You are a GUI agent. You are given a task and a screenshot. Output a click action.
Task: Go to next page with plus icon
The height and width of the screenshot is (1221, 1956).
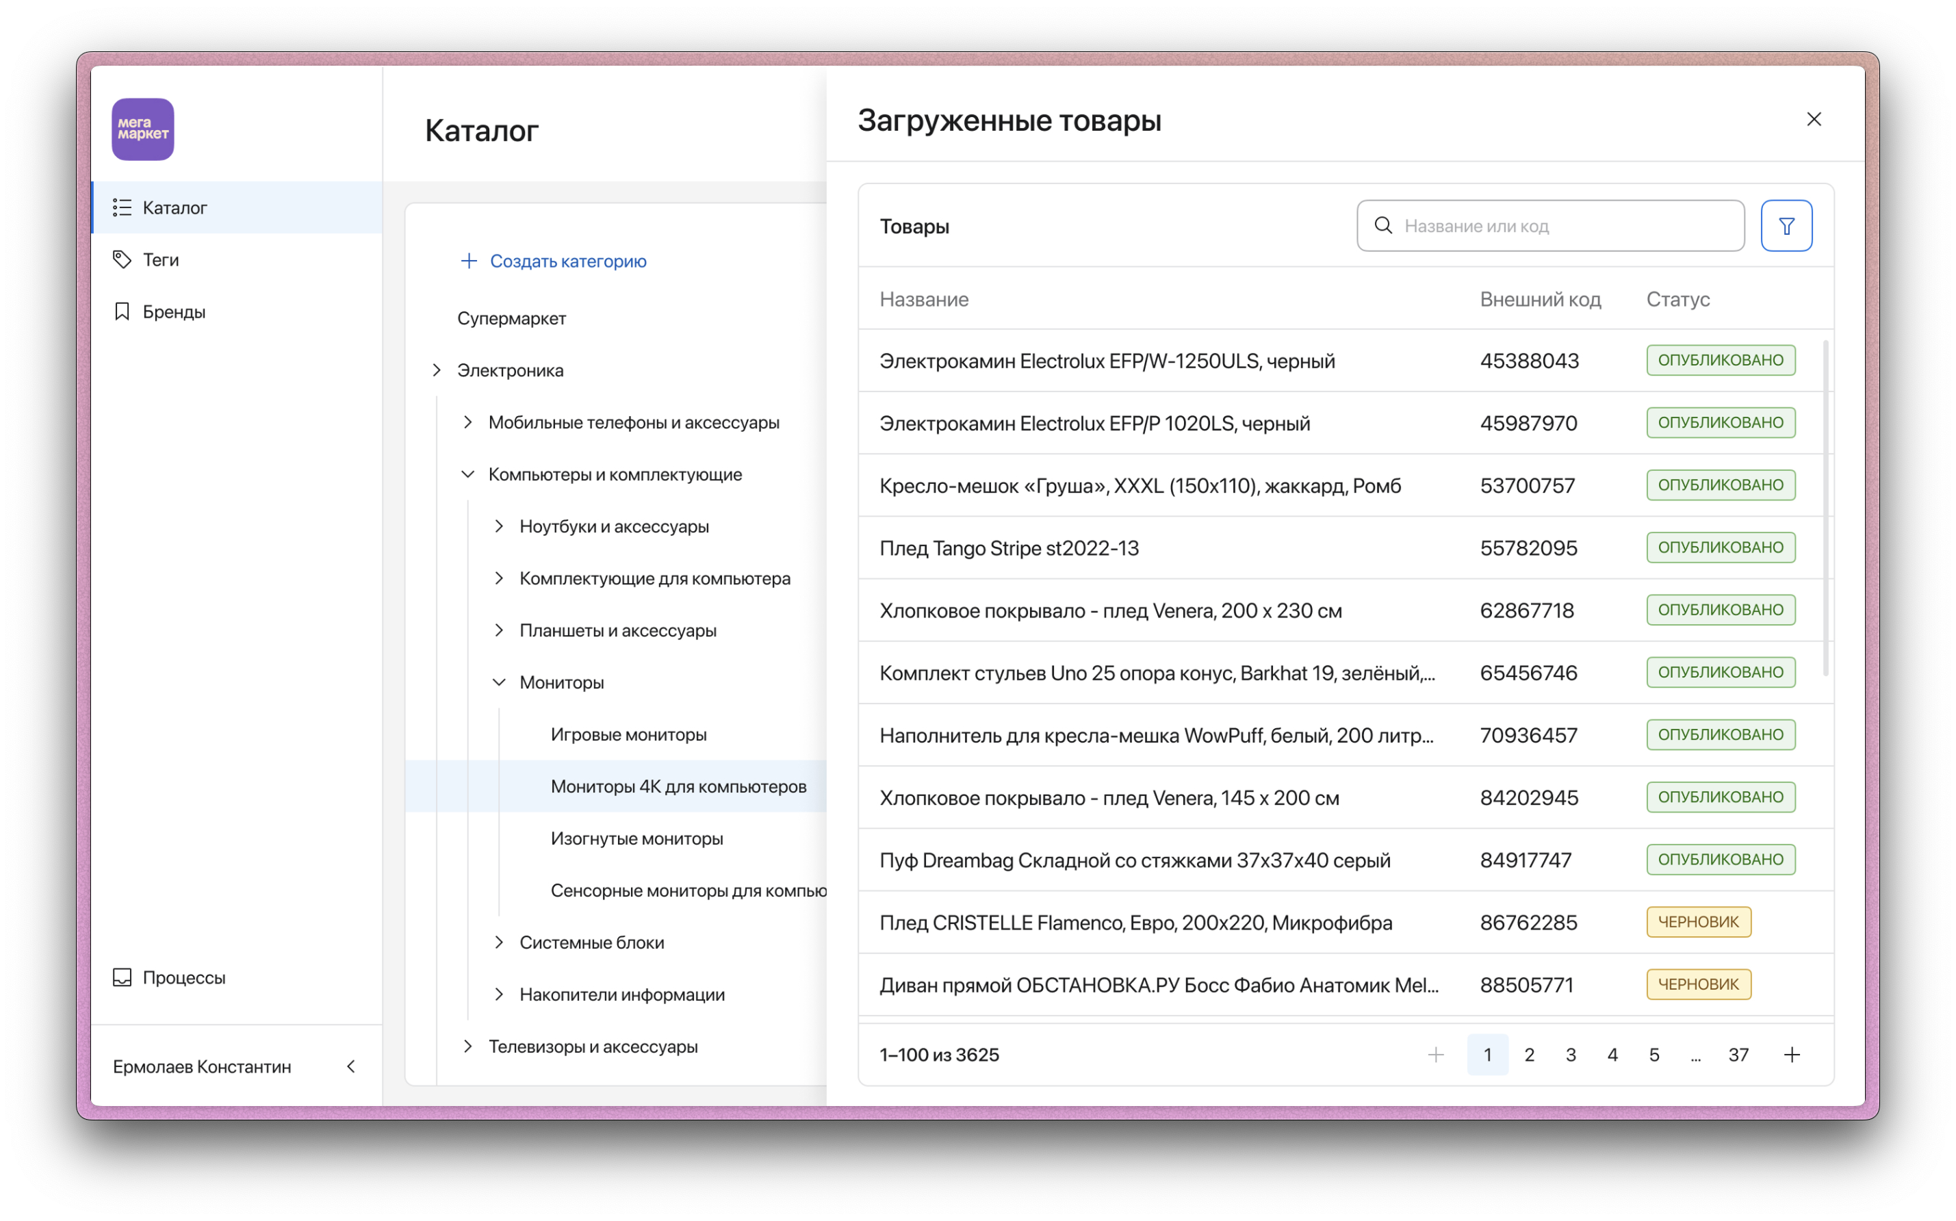(x=1791, y=1055)
